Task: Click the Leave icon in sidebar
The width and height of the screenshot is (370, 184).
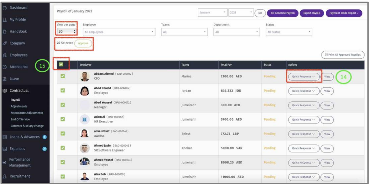Action: click(5, 79)
